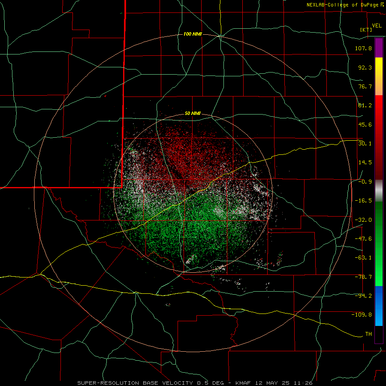This screenshot has width=386, height=386.
Task: Click the 100 NMI range ring label
Action: pyautogui.click(x=193, y=34)
